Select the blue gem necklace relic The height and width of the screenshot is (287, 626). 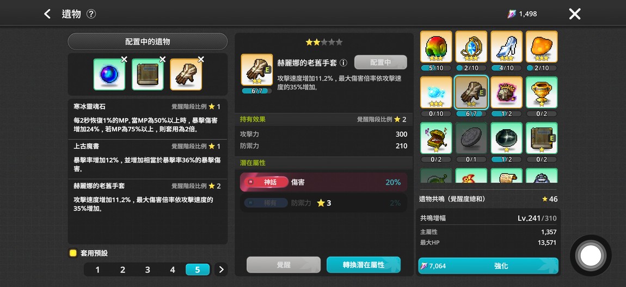[471, 47]
